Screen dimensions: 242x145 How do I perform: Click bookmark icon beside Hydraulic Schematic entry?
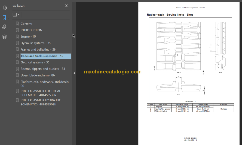click(x=17, y=100)
